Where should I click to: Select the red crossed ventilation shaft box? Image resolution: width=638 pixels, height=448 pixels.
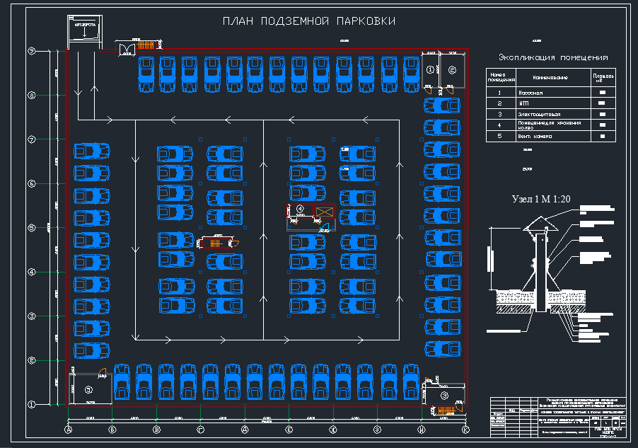pos(324,212)
